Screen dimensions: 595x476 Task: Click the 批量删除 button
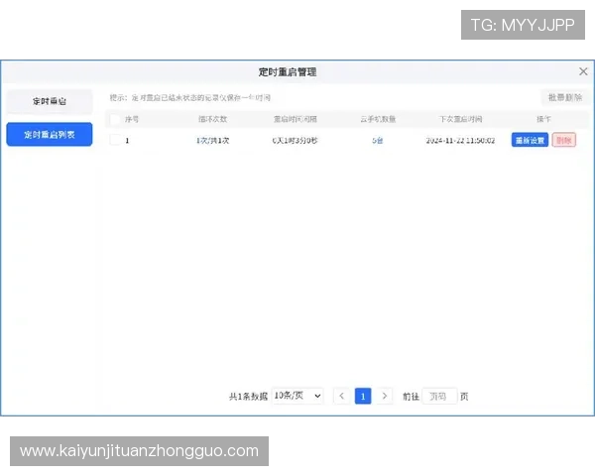tap(565, 97)
